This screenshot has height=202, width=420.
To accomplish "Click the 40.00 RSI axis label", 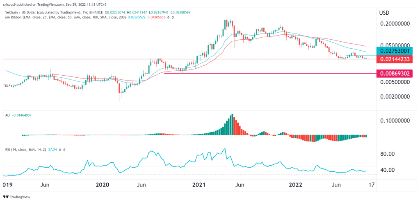I will 387,170.
